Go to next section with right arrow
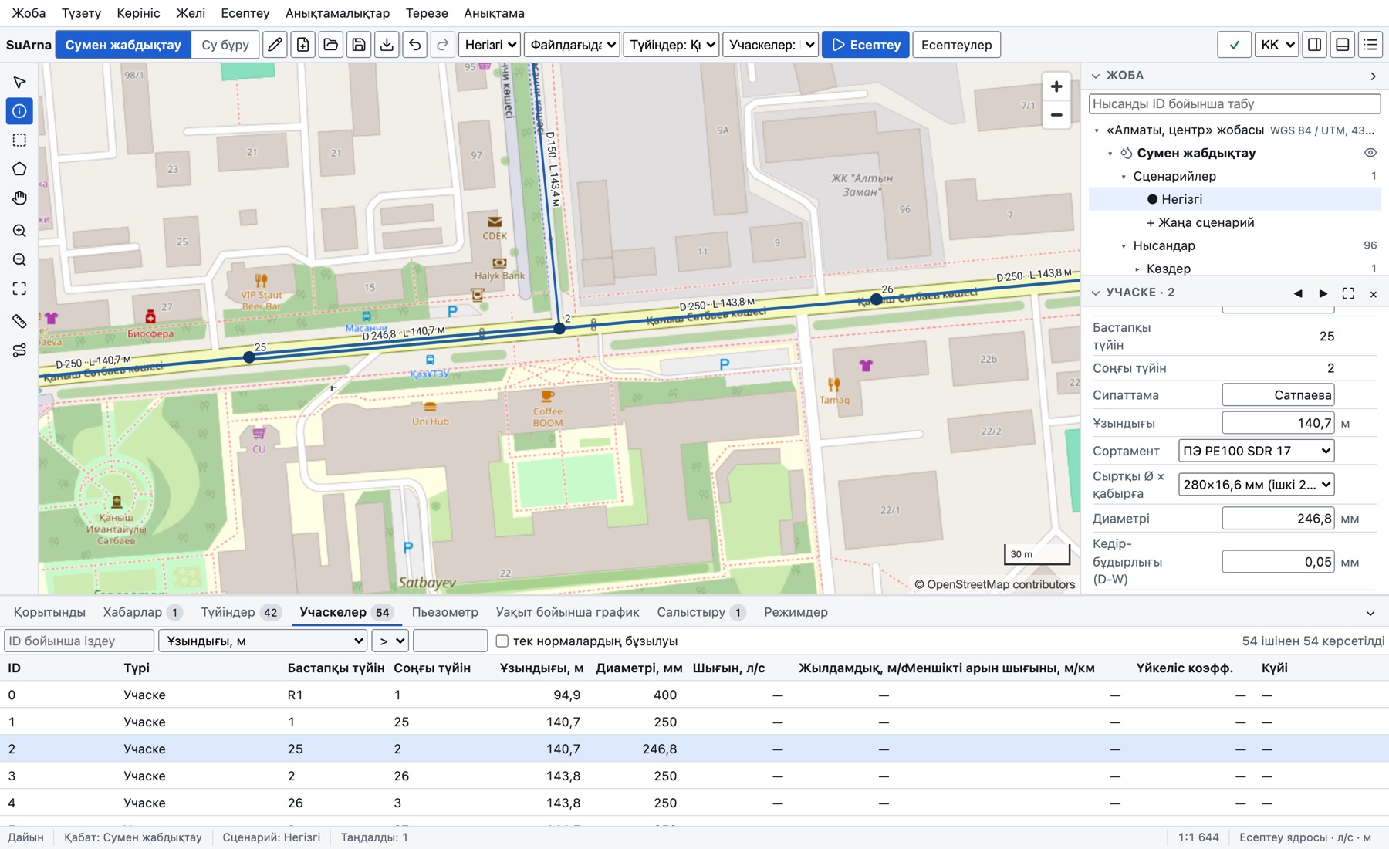The height and width of the screenshot is (849, 1389). (1323, 293)
